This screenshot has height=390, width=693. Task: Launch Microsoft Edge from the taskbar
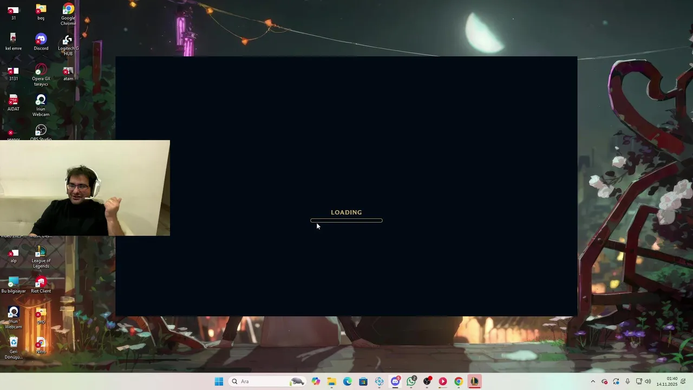point(348,381)
